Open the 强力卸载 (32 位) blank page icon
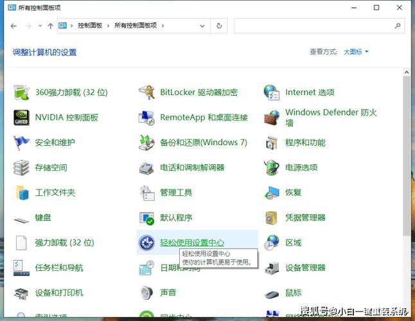Image resolution: width=415 pixels, height=321 pixels. [x=21, y=243]
